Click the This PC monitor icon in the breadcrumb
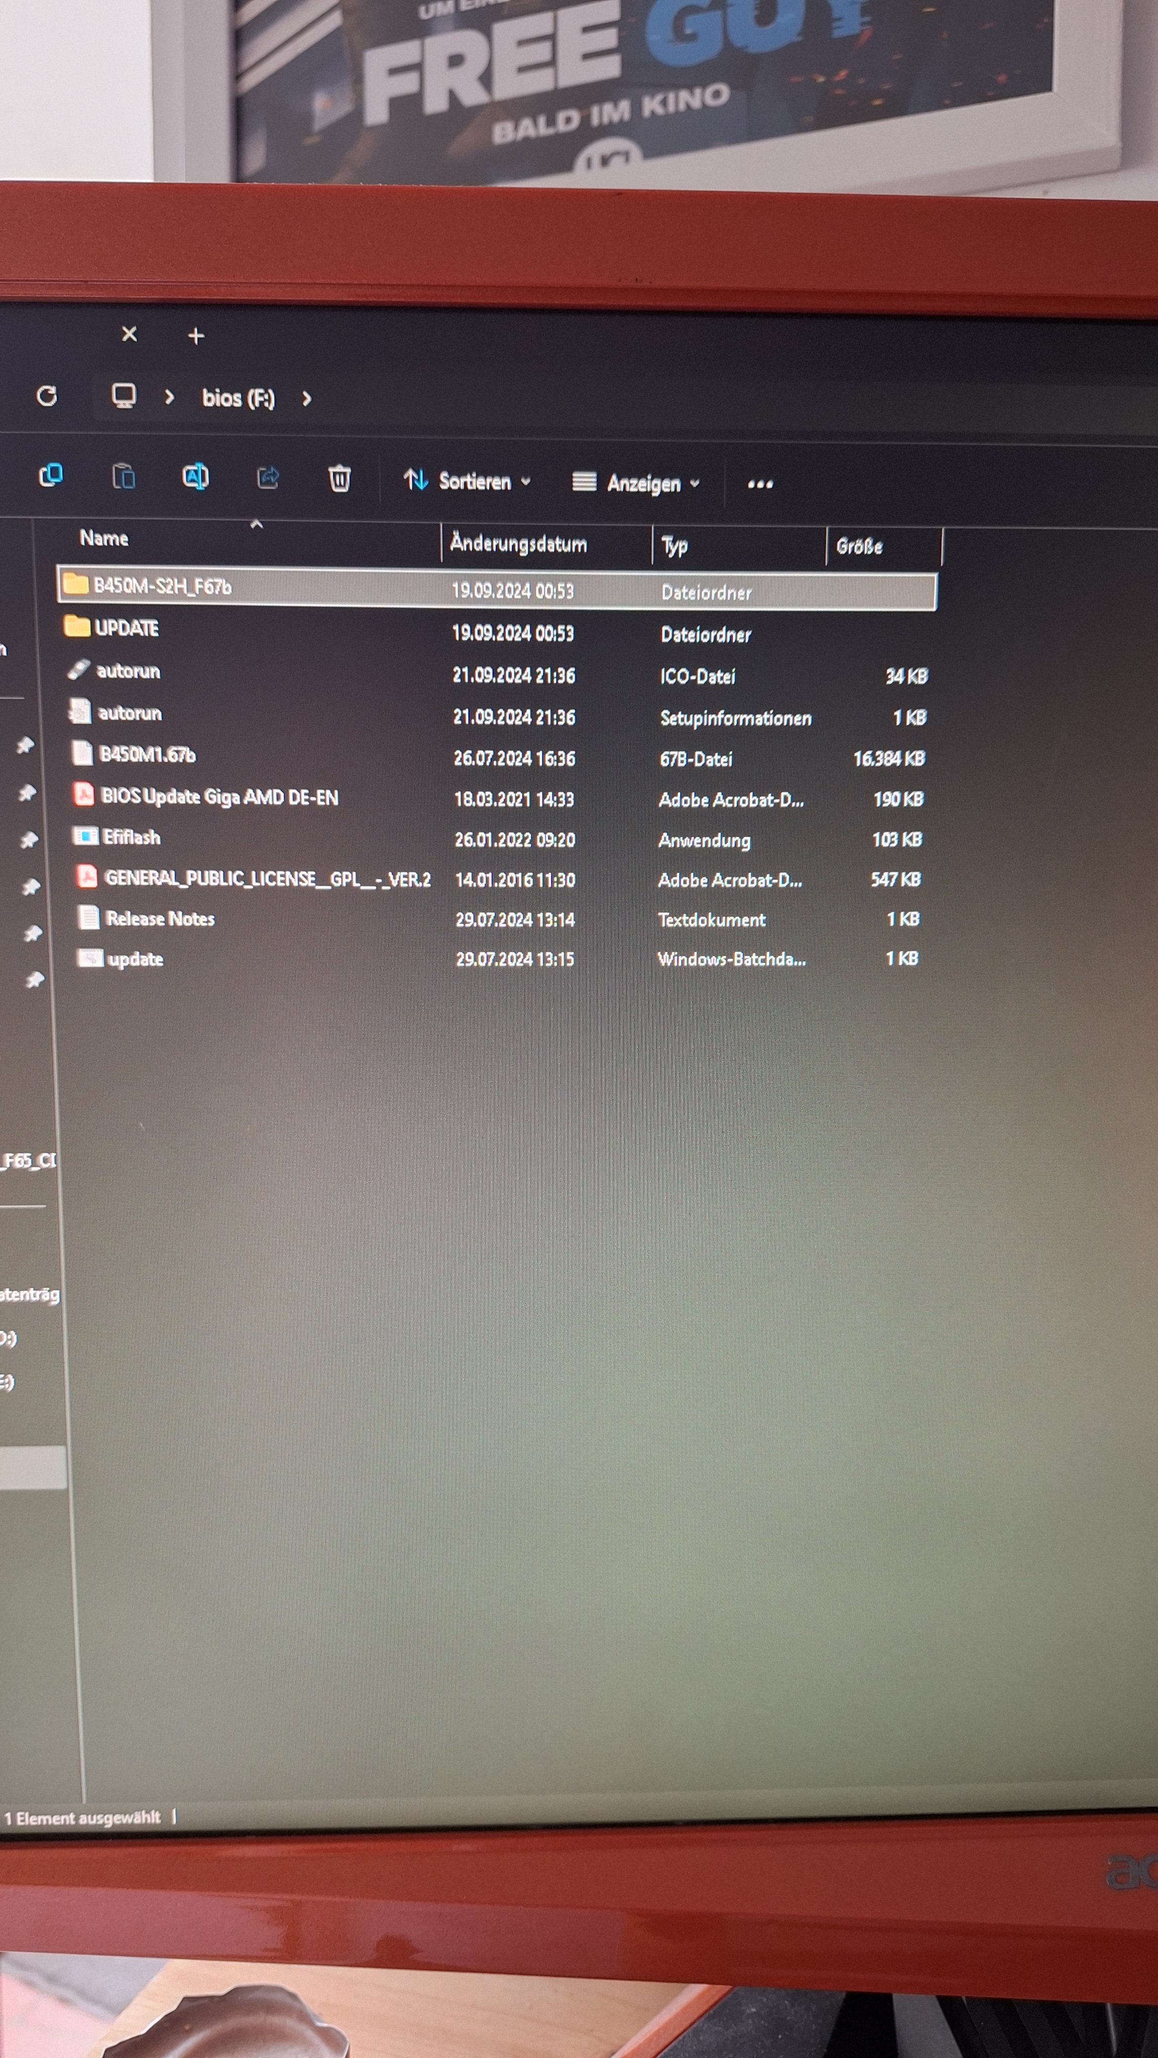The image size is (1158, 2058). (124, 395)
